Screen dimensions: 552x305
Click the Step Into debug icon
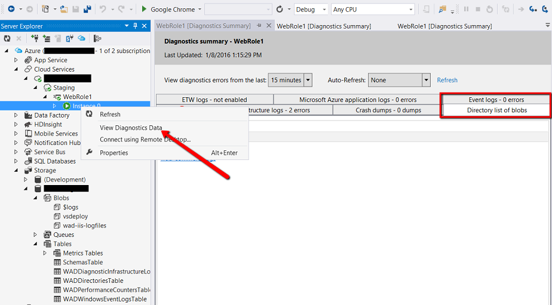(x=533, y=9)
